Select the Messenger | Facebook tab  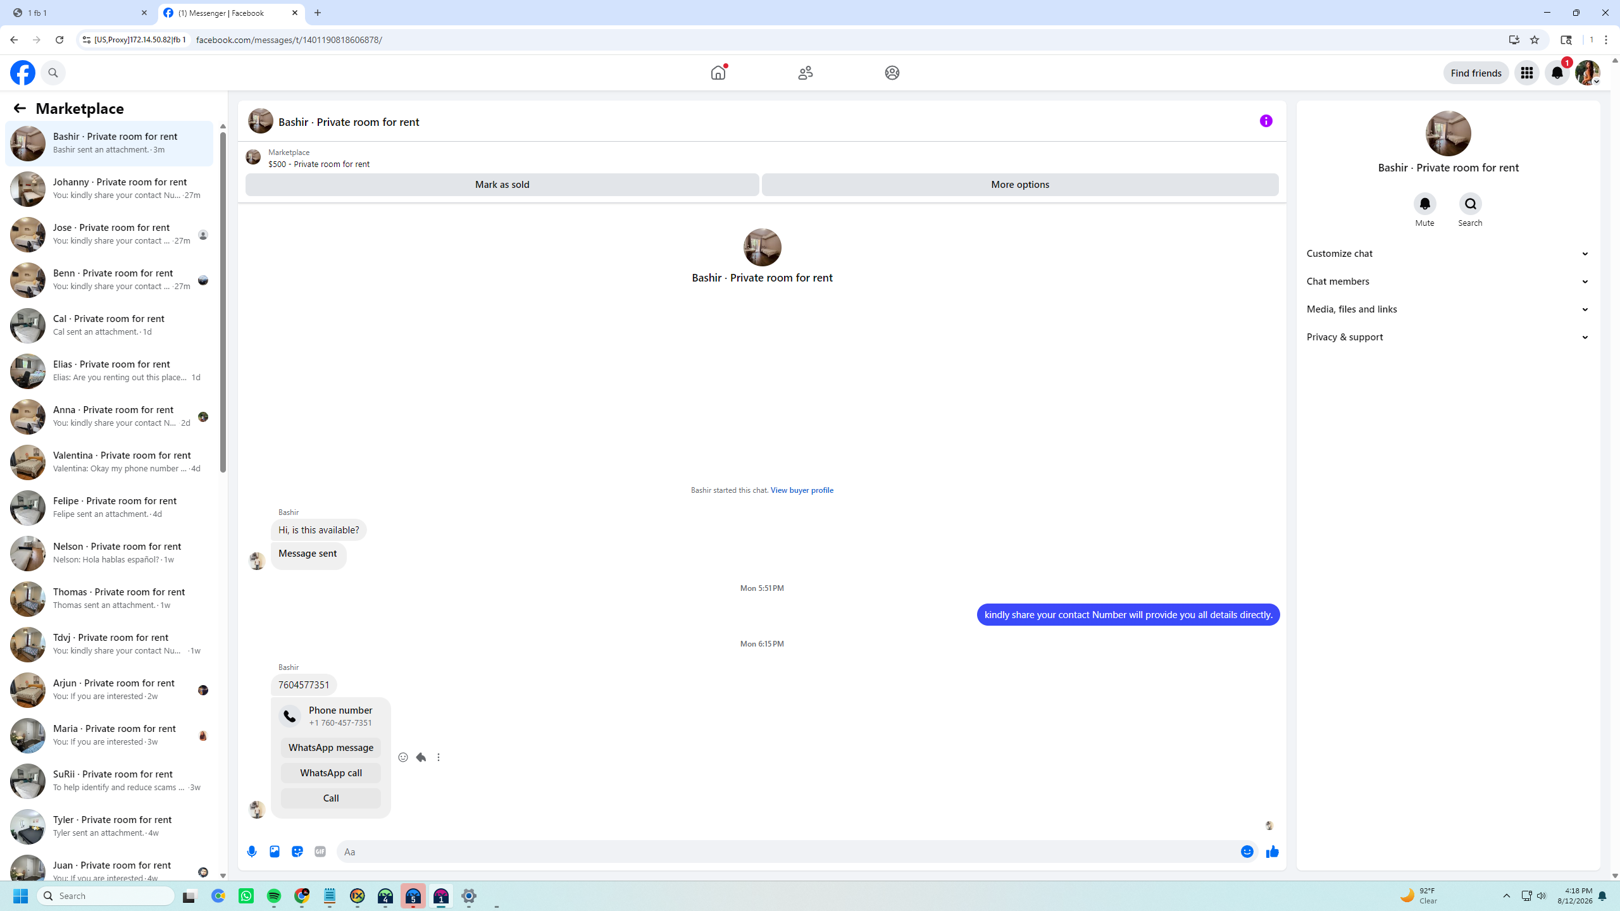[231, 13]
